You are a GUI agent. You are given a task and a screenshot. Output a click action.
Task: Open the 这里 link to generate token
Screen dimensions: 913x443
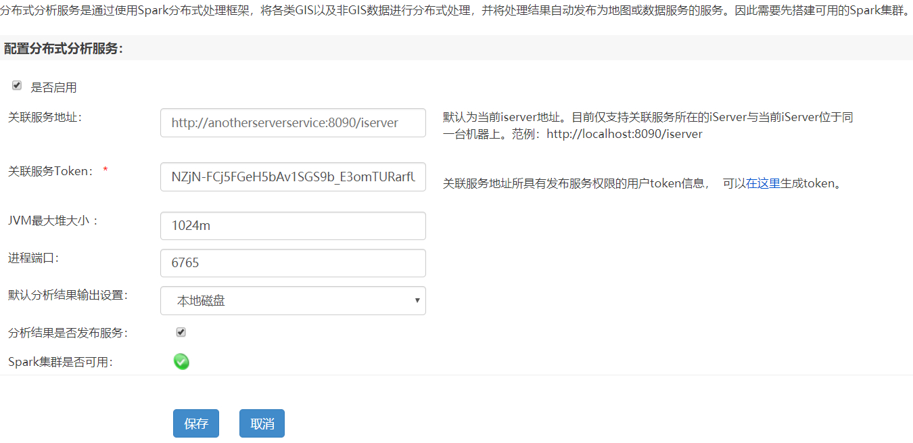(x=769, y=183)
